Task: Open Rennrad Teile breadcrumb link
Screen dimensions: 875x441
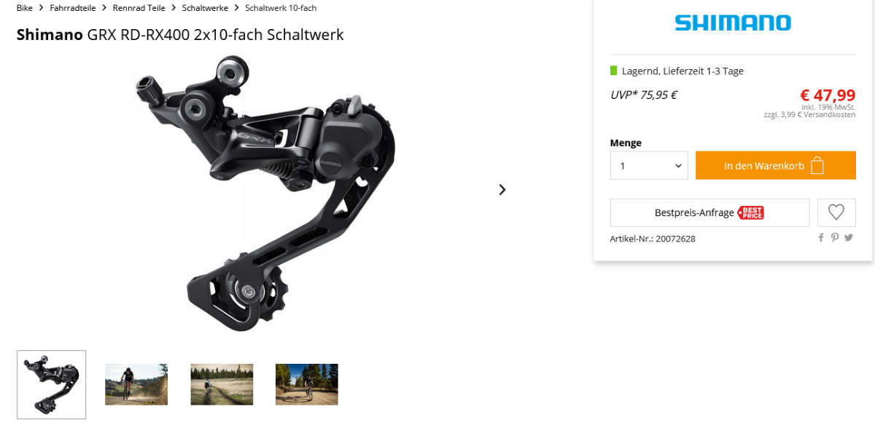Action: (x=139, y=8)
